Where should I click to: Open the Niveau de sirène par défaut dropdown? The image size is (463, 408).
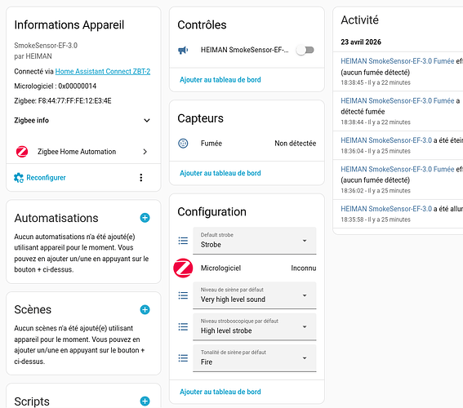(x=255, y=295)
